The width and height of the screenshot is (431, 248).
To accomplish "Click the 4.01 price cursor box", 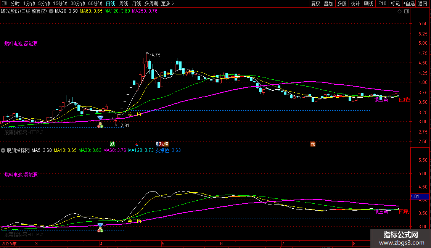I will point(420,196).
